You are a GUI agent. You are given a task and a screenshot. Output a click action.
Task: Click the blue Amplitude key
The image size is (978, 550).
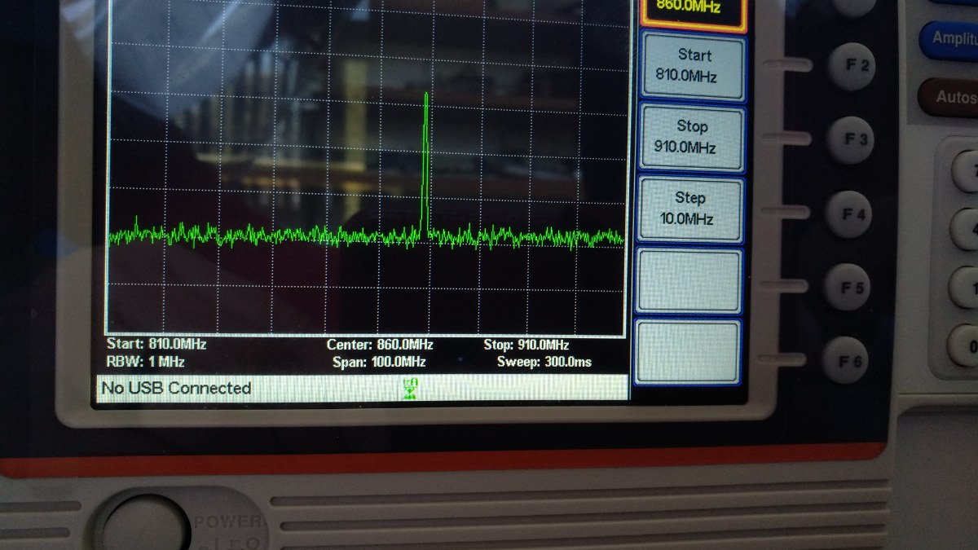(x=950, y=39)
